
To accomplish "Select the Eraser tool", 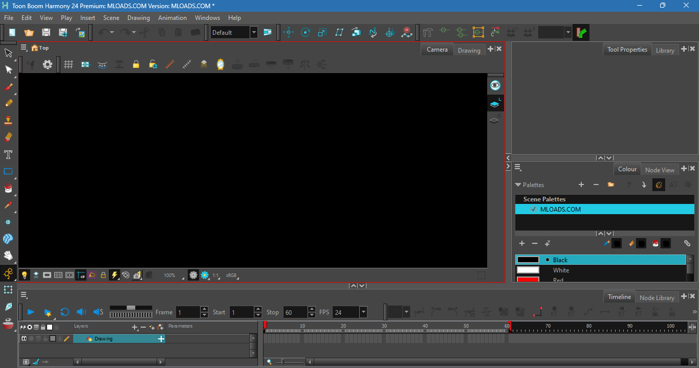I will pos(9,137).
